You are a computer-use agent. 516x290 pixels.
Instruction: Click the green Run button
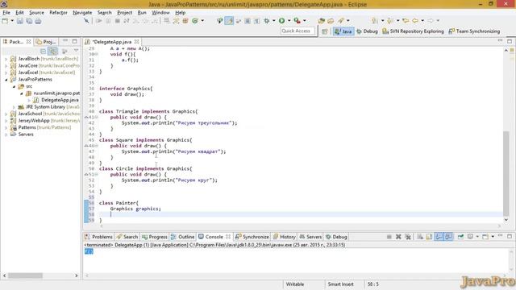click(x=281, y=21)
